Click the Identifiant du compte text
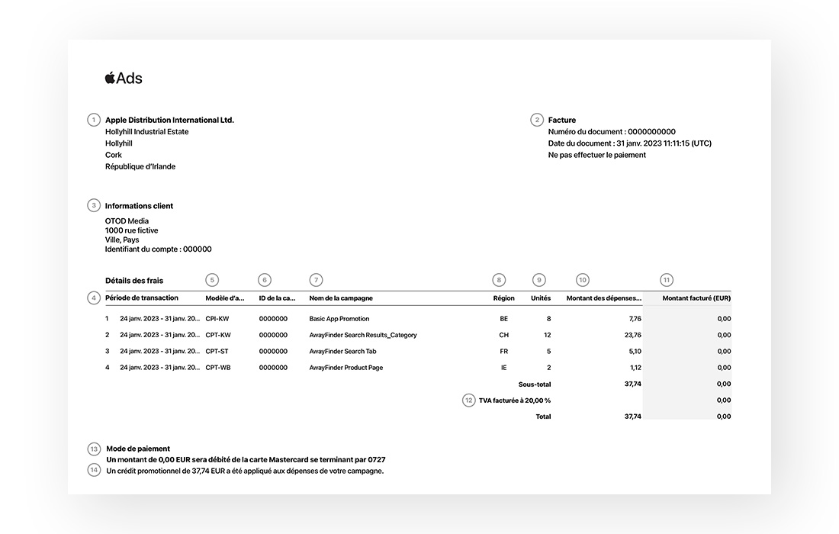Screen dimensions: 839x534 point(158,249)
